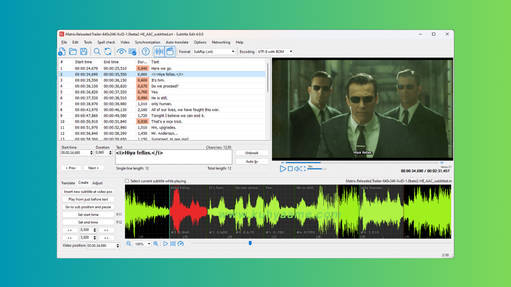The image size is (511, 287).
Task: Zoom in the waveform
Action: 156,244
